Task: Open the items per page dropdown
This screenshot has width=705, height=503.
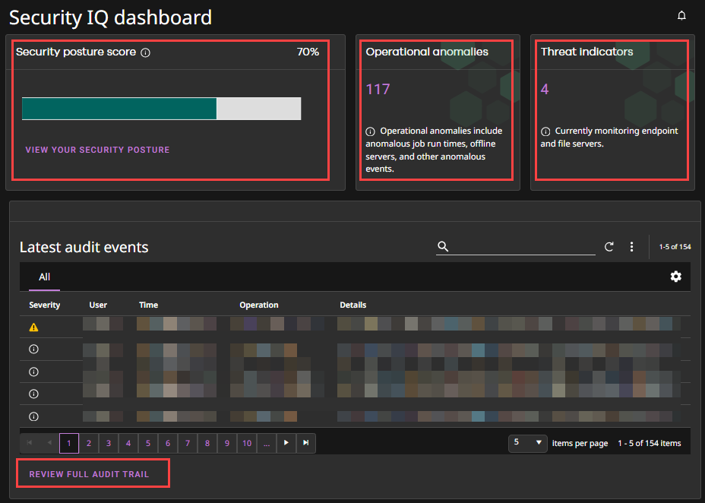Action: [527, 443]
